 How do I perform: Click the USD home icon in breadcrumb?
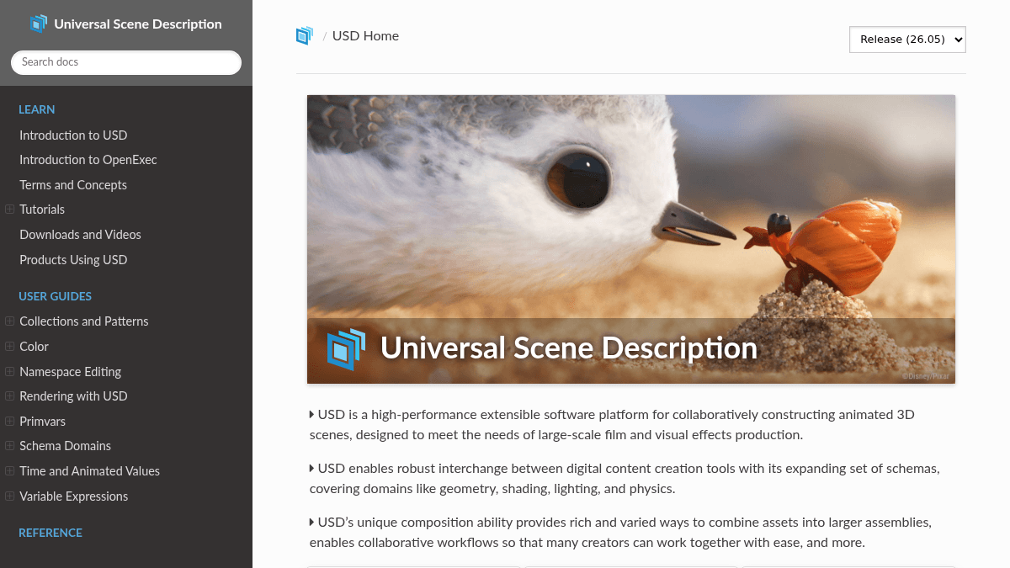(x=305, y=35)
